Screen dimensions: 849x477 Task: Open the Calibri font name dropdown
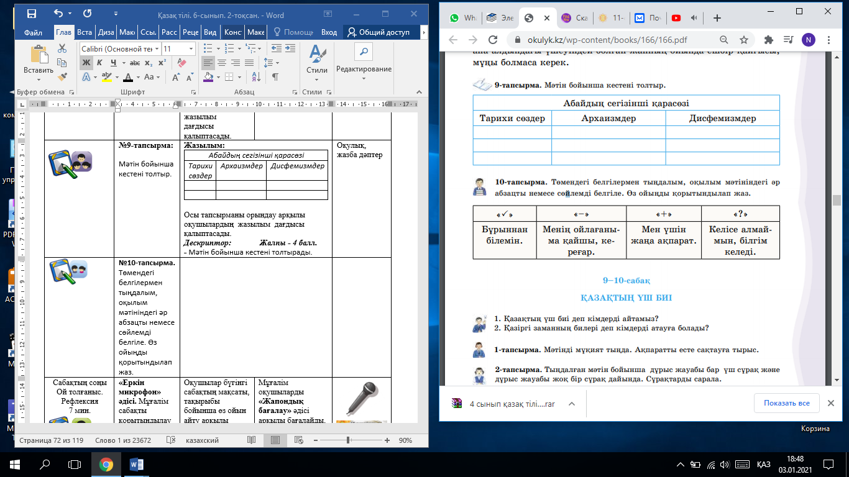click(x=157, y=48)
